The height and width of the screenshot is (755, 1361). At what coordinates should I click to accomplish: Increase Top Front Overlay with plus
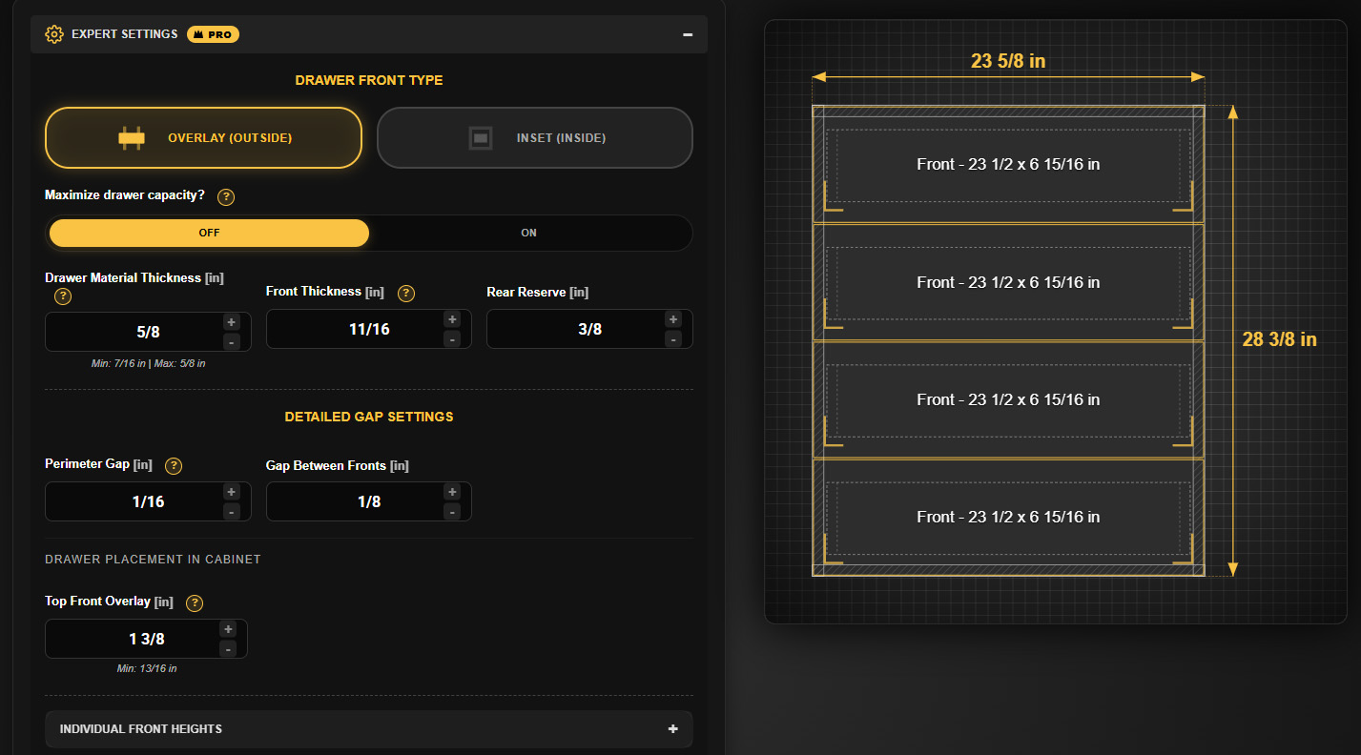[x=227, y=629]
